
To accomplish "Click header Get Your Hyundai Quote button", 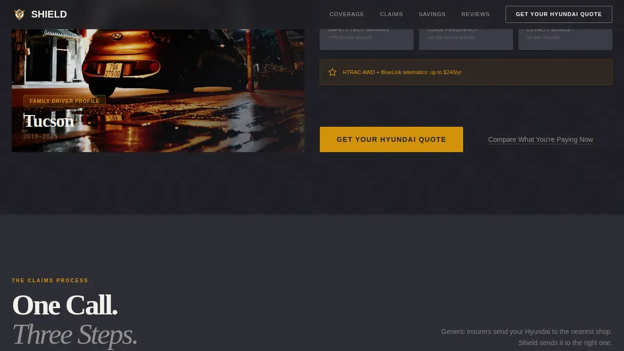I will (x=559, y=14).
